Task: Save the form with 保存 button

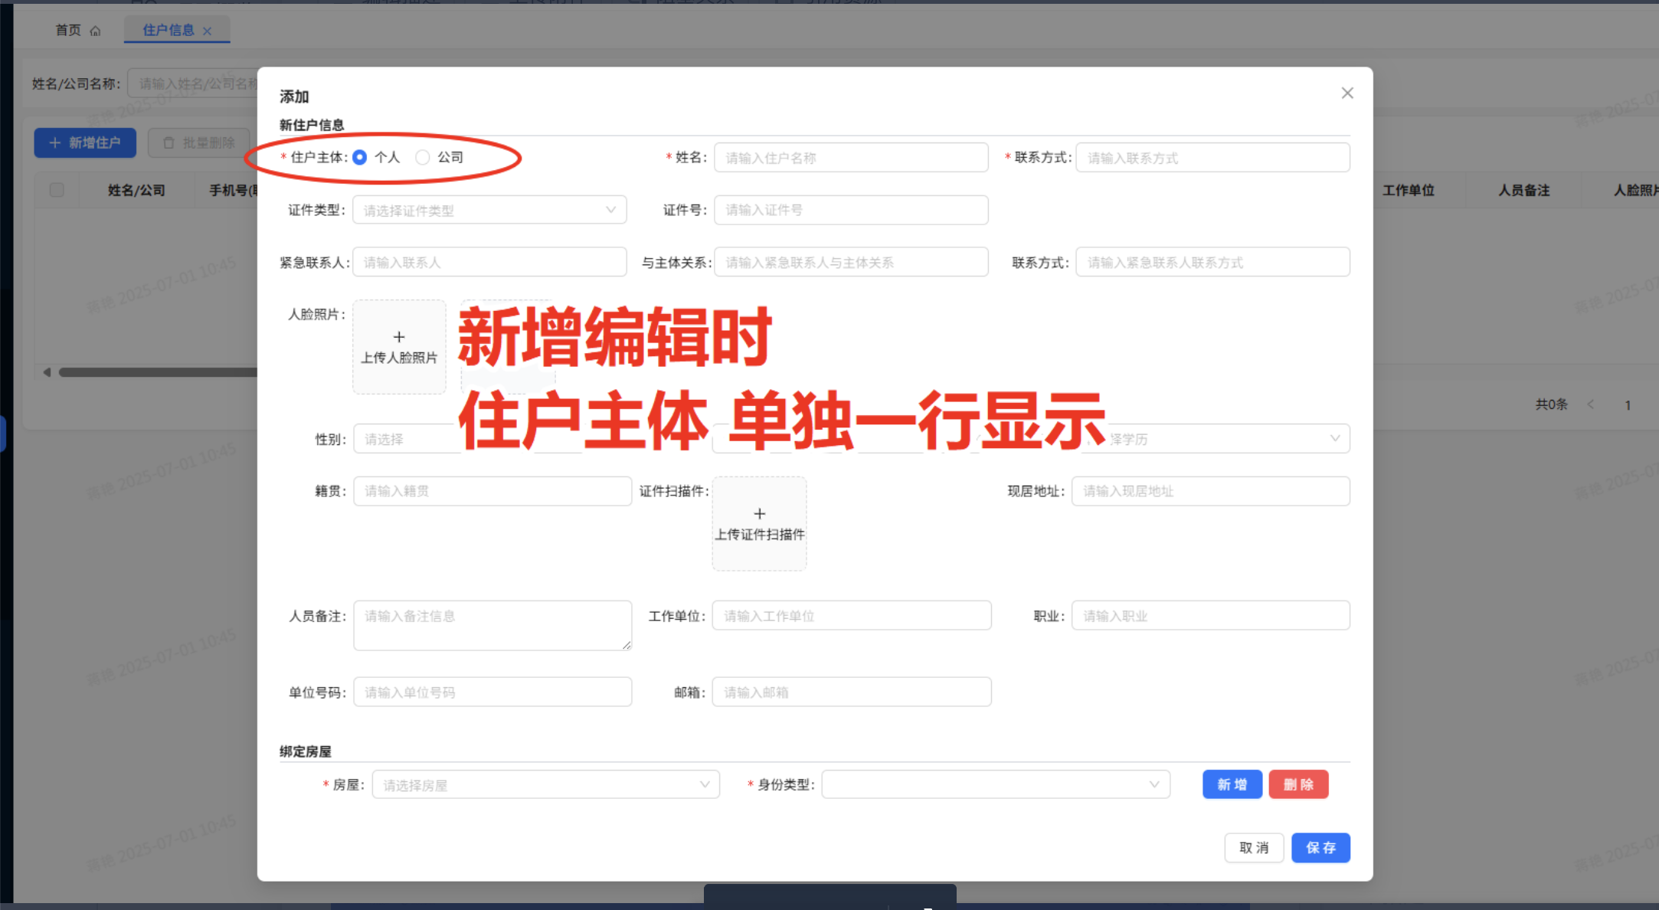Action: 1320,848
